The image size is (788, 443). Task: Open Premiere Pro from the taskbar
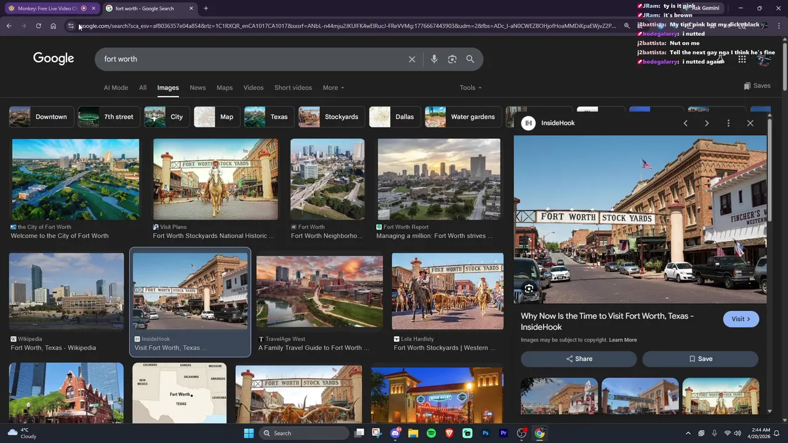pos(503,433)
